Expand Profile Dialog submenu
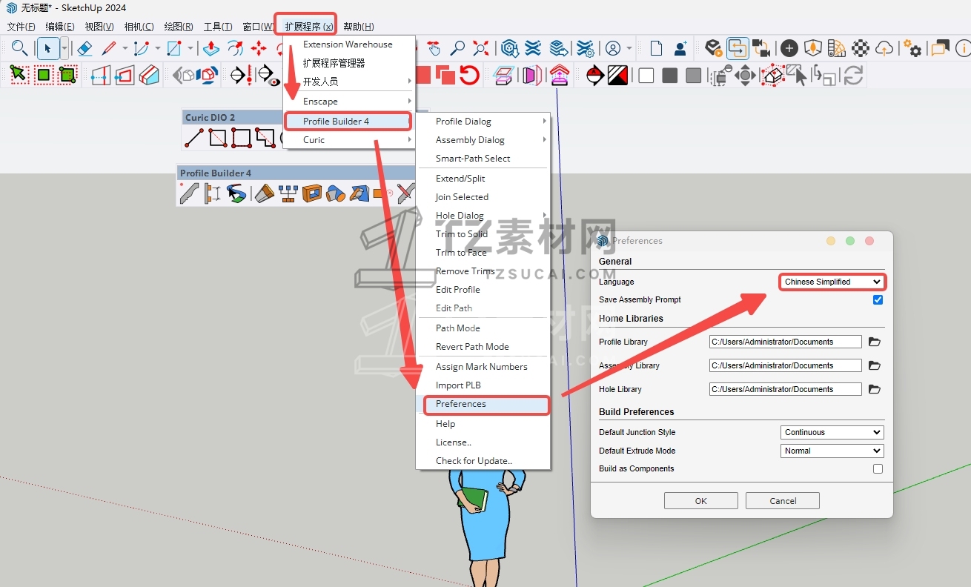Viewport: 971px width, 587px height. click(483, 122)
